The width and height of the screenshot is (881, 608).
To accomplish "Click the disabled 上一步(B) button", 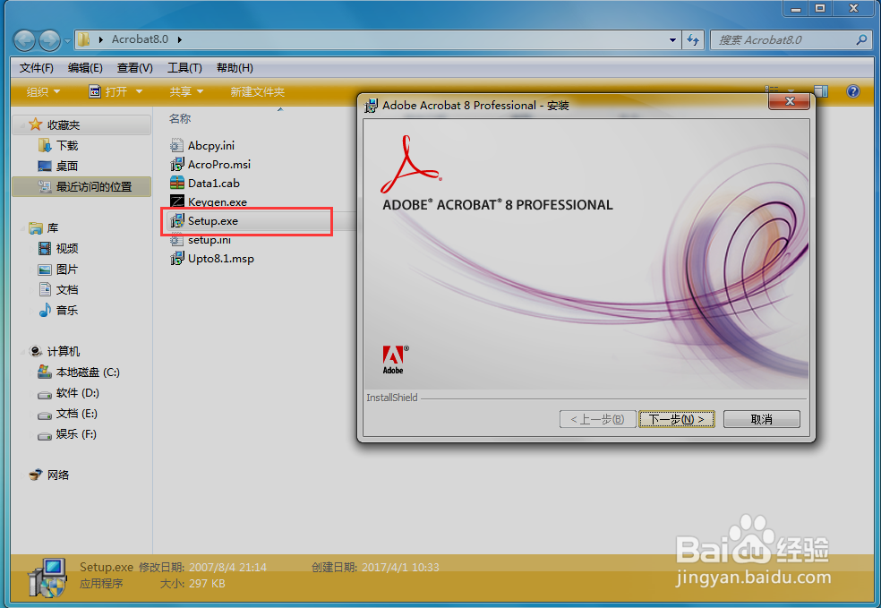I will point(597,419).
